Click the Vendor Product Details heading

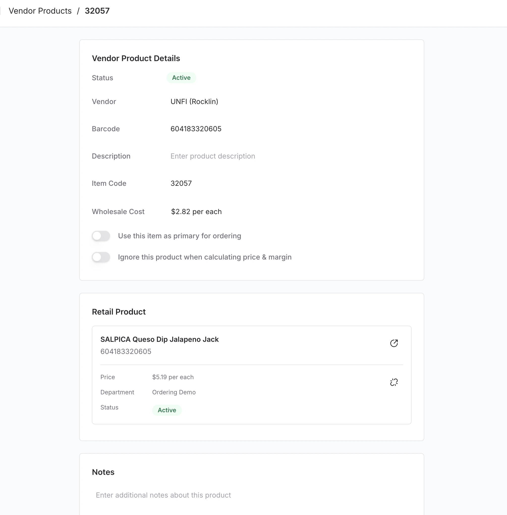[x=136, y=58]
